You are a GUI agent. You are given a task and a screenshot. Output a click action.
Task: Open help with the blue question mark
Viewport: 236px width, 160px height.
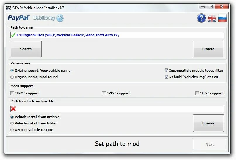[x=201, y=18]
